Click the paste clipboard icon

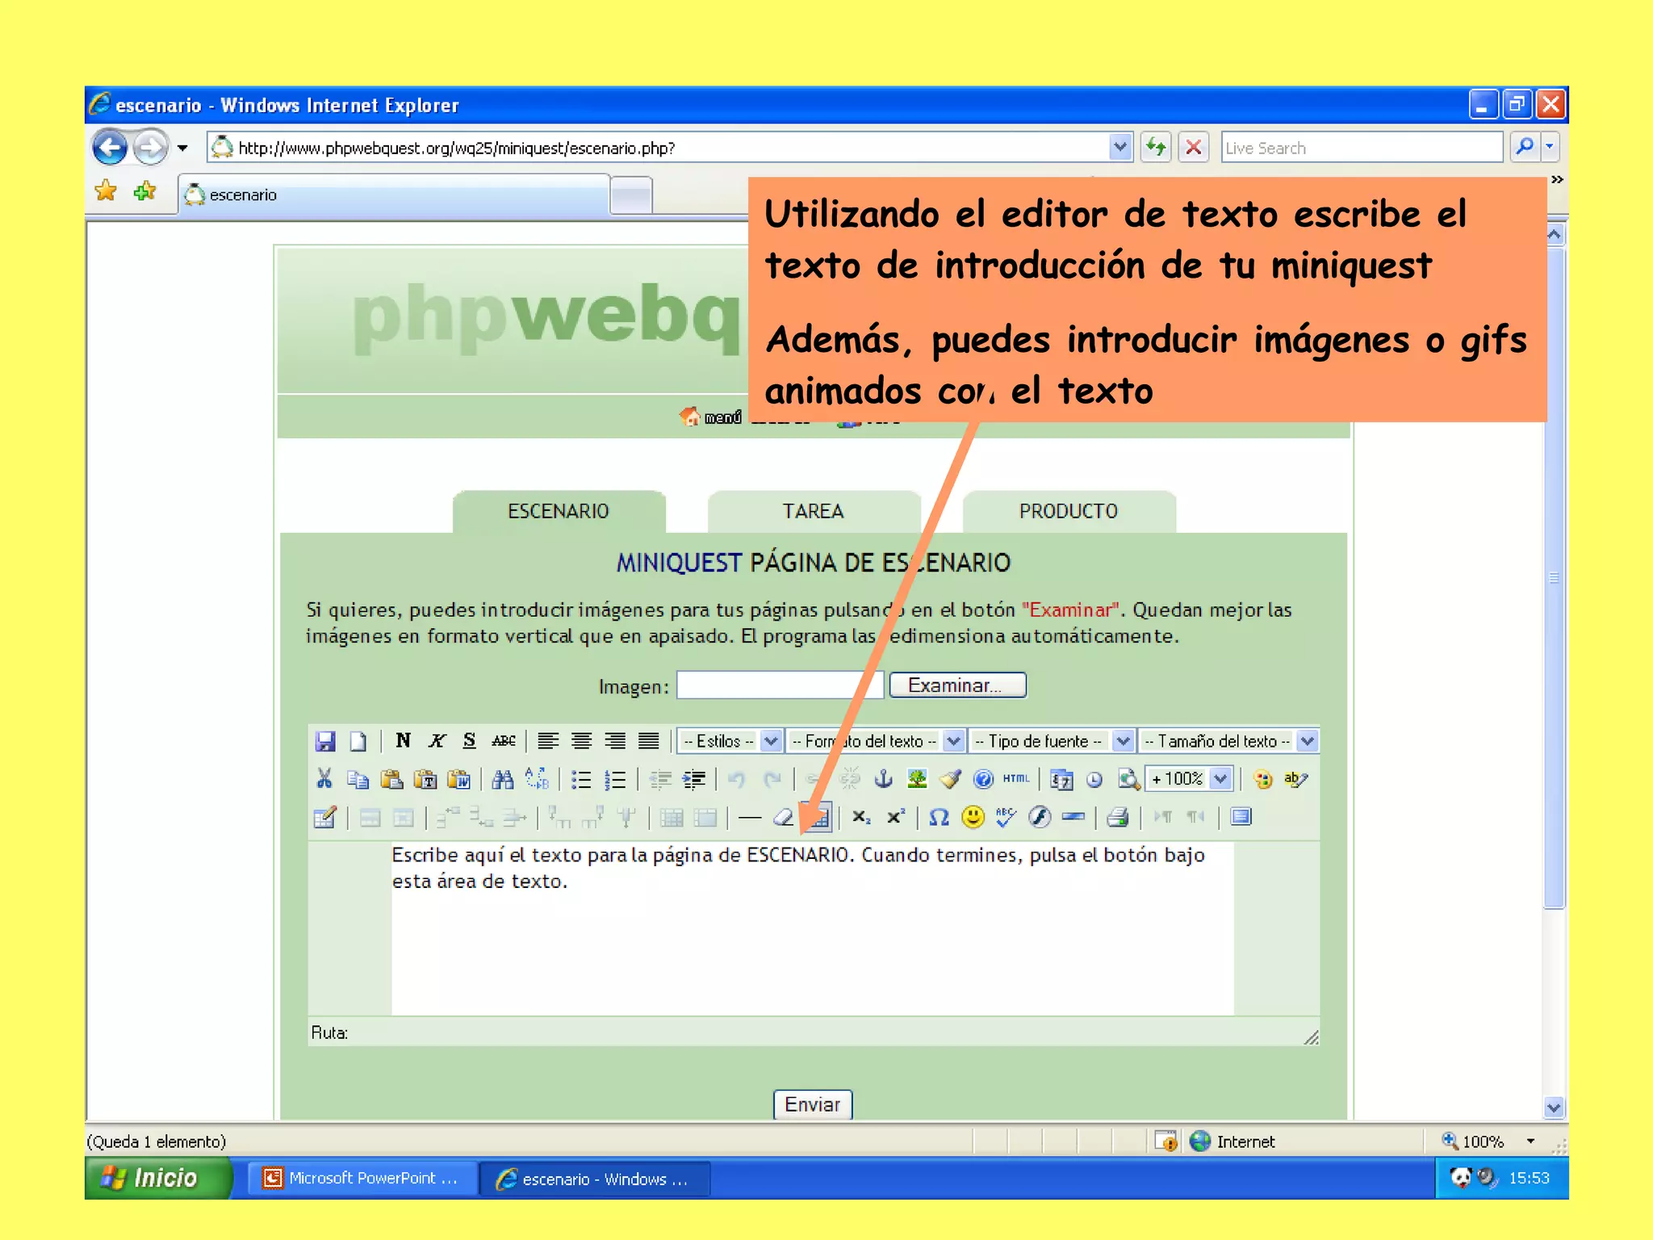point(391,779)
